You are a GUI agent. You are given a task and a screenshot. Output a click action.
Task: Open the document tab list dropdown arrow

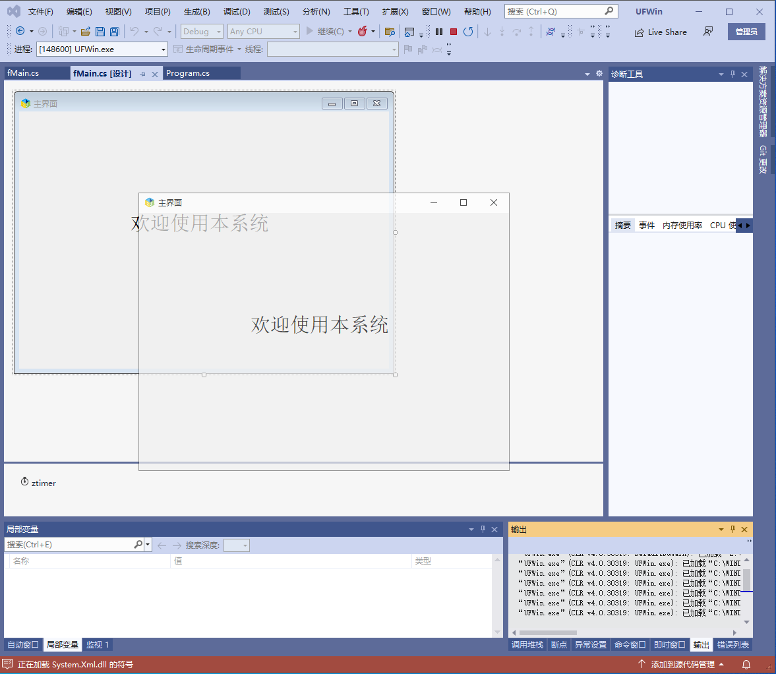[587, 75]
